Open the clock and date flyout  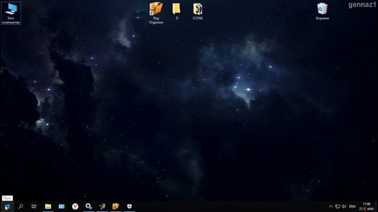pos(366,207)
